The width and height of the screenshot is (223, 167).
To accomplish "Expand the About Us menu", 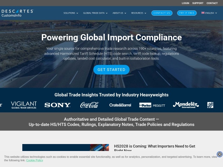I will click(x=119, y=13).
